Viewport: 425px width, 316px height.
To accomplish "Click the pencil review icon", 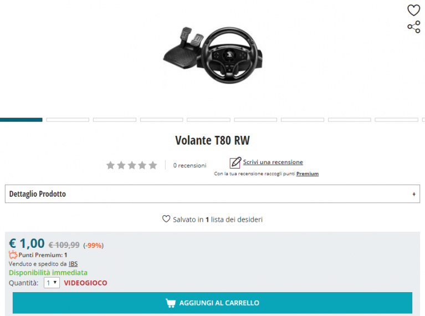I will pyautogui.click(x=235, y=162).
